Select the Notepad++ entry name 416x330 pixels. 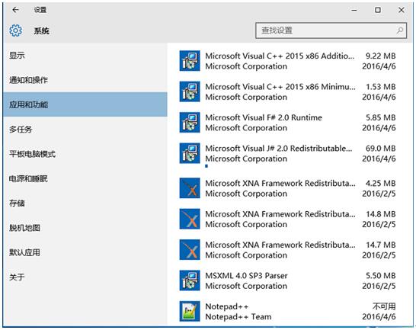click(x=227, y=306)
